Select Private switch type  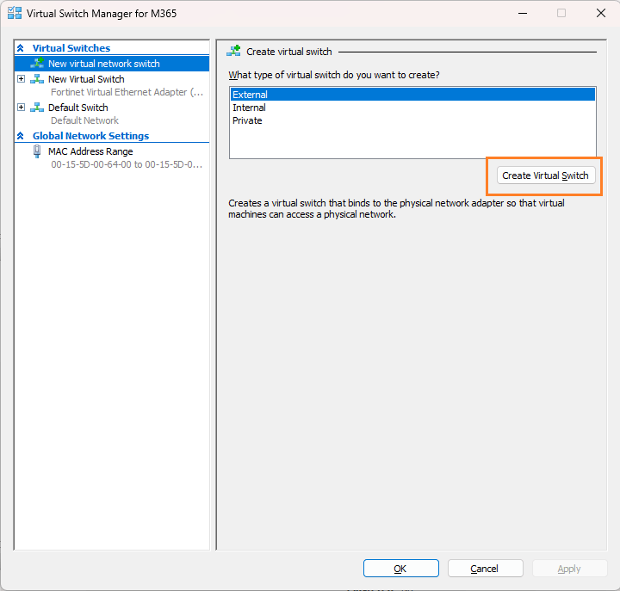point(412,120)
